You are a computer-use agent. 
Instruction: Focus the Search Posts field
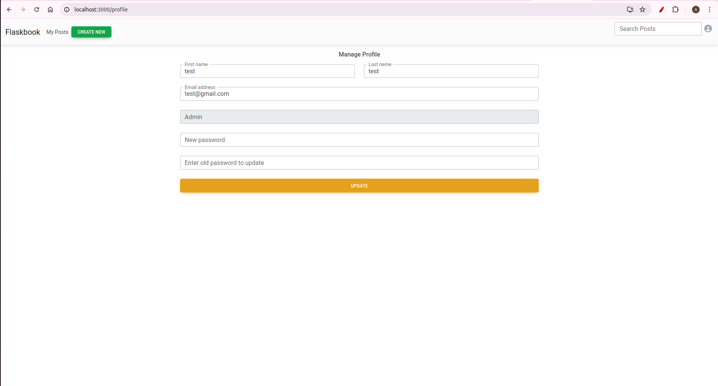coord(658,29)
